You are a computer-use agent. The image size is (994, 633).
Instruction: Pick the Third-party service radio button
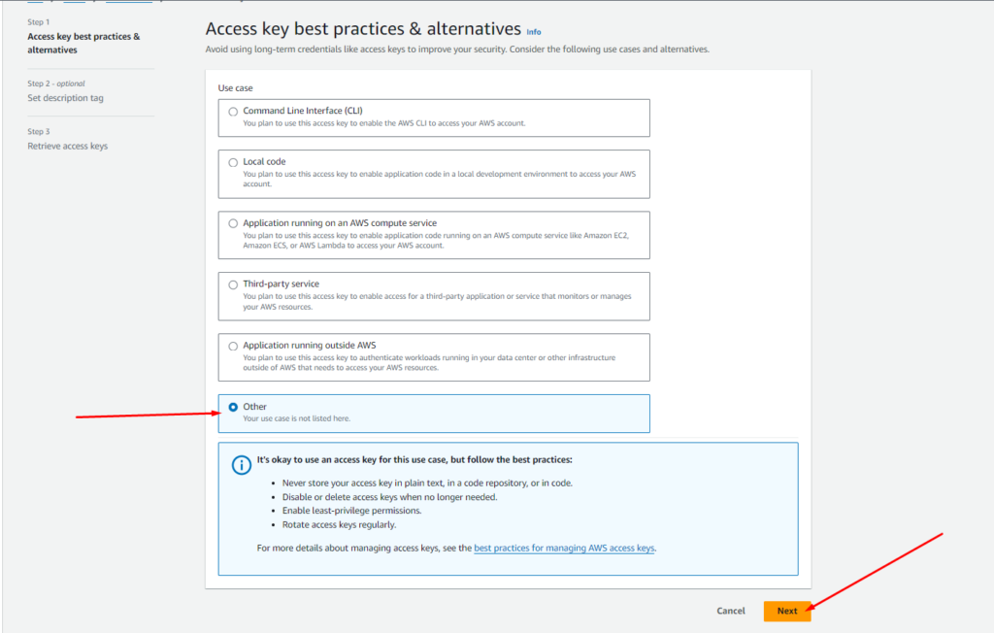point(233,284)
